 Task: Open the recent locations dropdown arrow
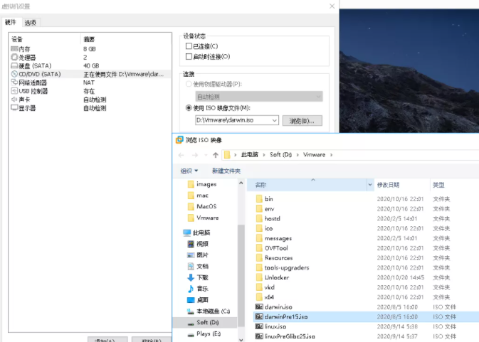[206, 155]
